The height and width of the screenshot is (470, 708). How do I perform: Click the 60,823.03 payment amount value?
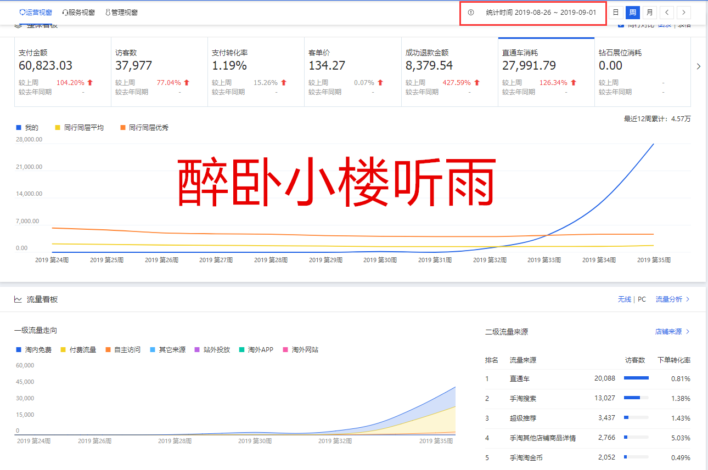click(46, 66)
